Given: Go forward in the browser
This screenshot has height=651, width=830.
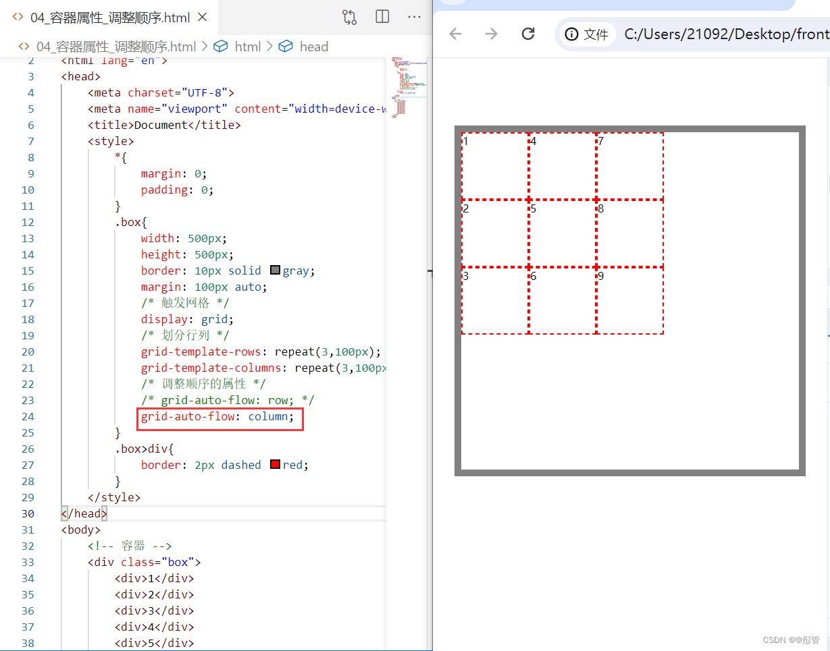Looking at the screenshot, I should (x=492, y=34).
